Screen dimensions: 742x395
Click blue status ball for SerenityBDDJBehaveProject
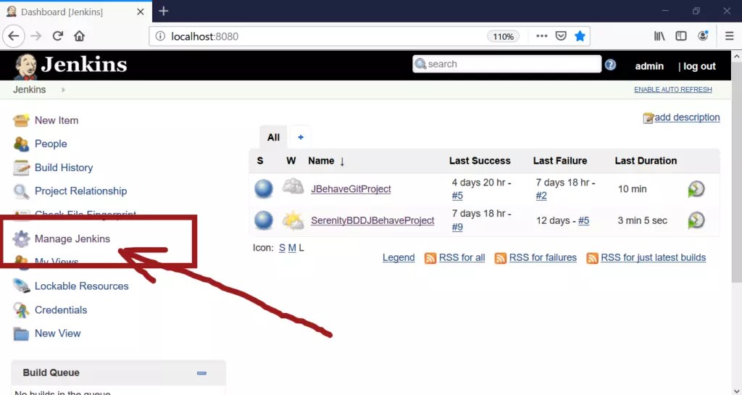264,220
